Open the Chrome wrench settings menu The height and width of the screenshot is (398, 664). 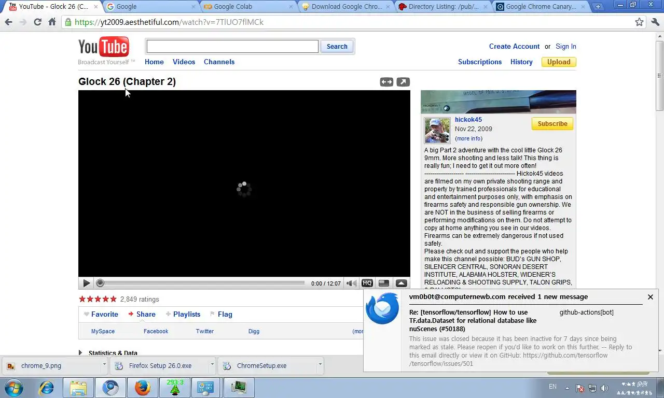tap(655, 22)
